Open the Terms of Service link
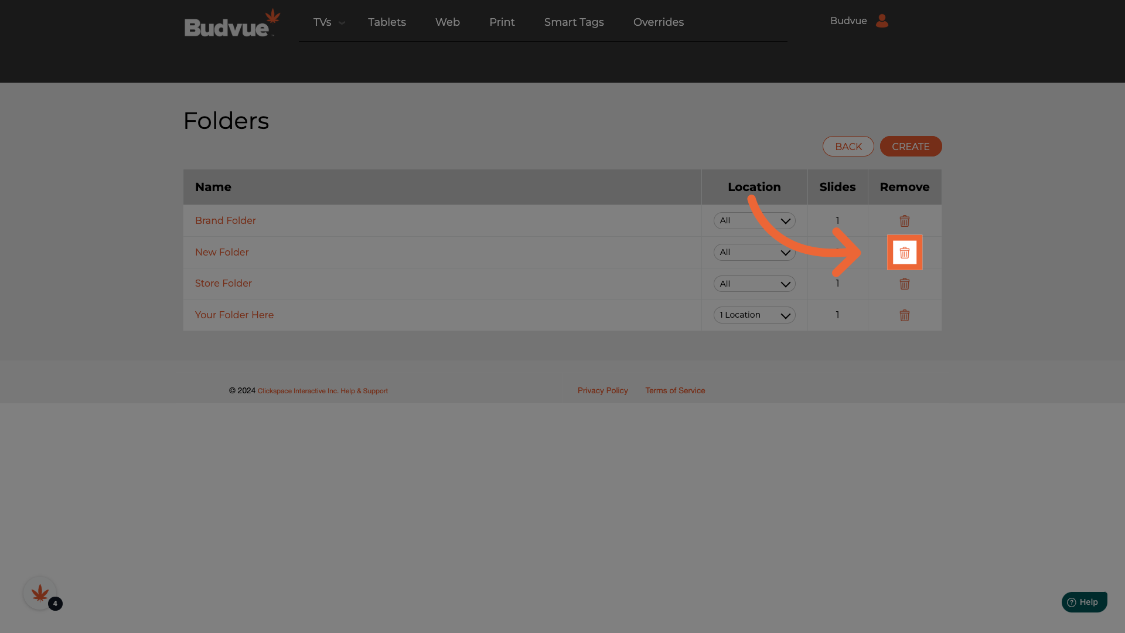Image resolution: width=1125 pixels, height=633 pixels. pos(675,390)
